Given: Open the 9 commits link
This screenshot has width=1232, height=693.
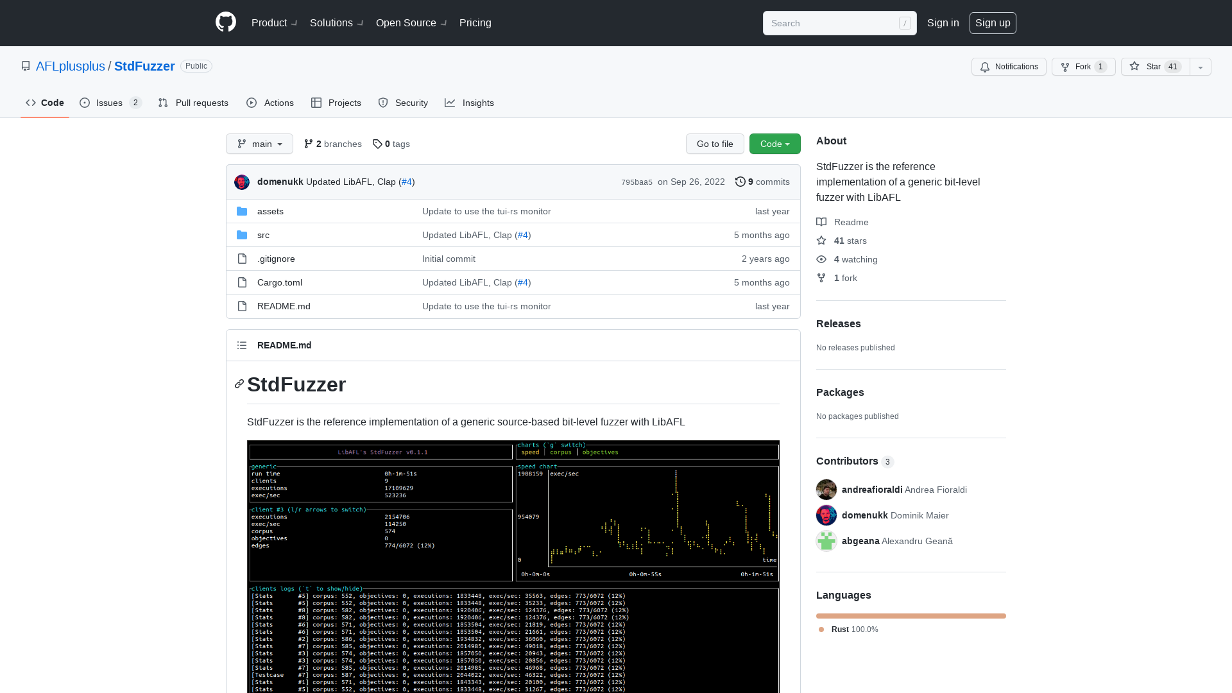Looking at the screenshot, I should tap(762, 182).
